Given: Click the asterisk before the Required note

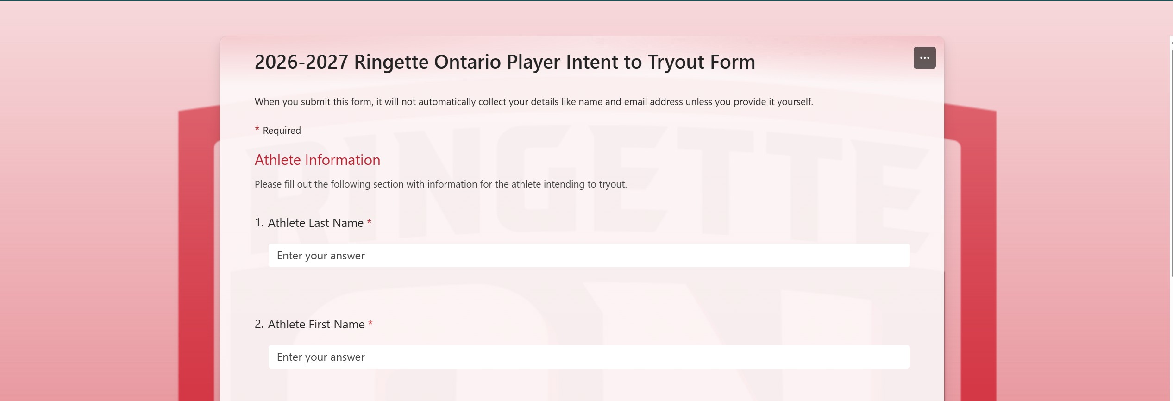Looking at the screenshot, I should [x=257, y=129].
